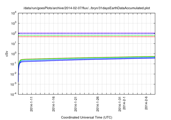Image resolution: width=171 pixels, height=120 pixels.
Task: Select the cSv y-axis label
Action: 7,54
